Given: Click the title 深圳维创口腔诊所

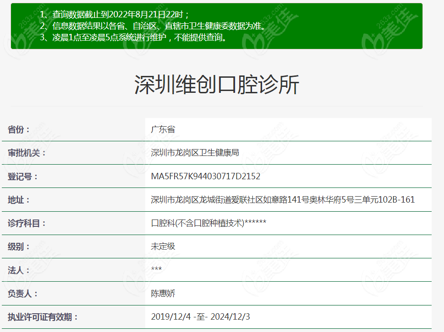Looking at the screenshot, I should [217, 85].
